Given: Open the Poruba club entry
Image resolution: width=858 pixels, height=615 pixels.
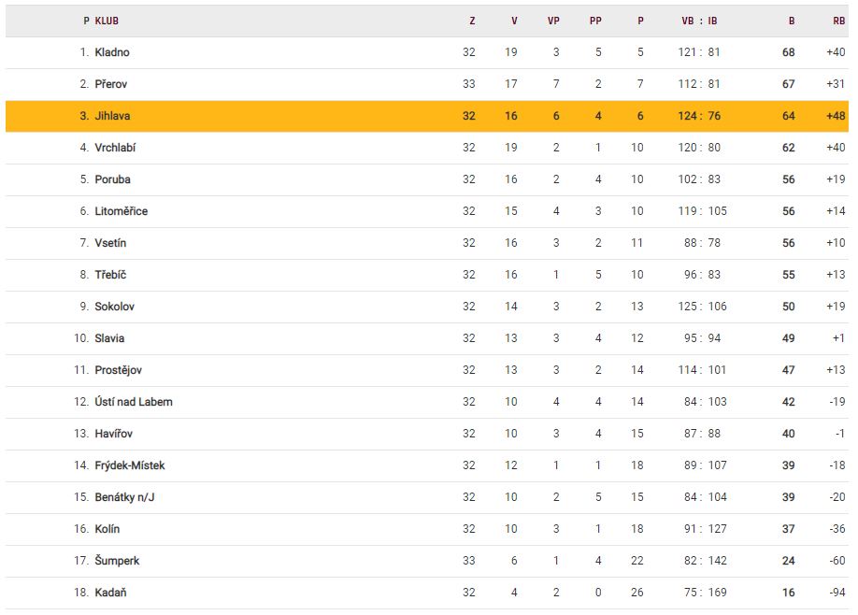Looking at the screenshot, I should pos(112,179).
